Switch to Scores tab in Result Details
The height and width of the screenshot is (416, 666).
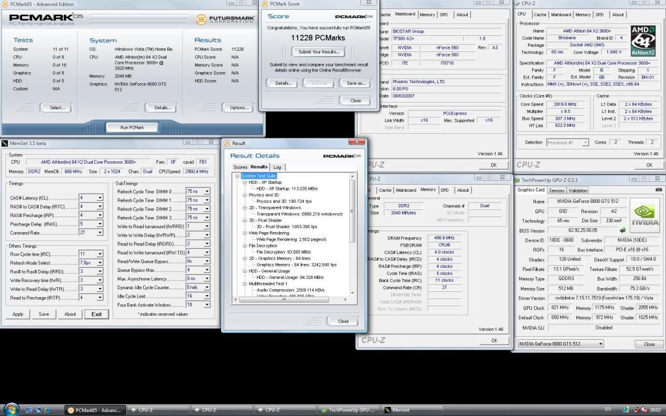(x=240, y=167)
